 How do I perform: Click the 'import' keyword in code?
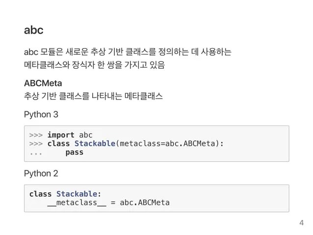click(61, 135)
